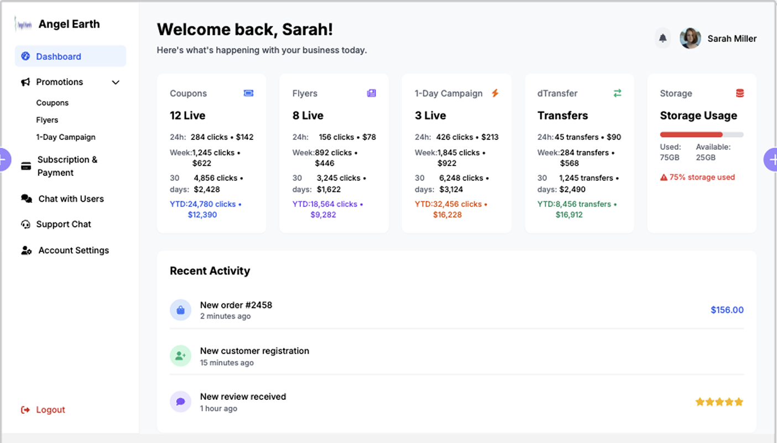Viewport: 777px width, 443px height.
Task: Click the purple review chat bubble icon
Action: [180, 402]
